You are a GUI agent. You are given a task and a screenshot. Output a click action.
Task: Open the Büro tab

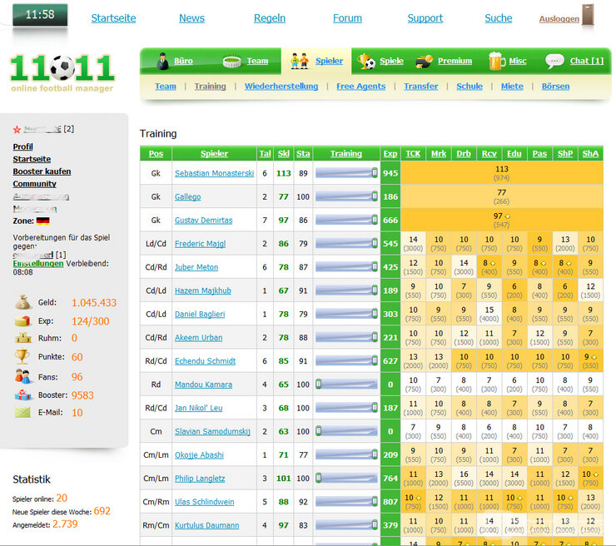pyautogui.click(x=183, y=61)
